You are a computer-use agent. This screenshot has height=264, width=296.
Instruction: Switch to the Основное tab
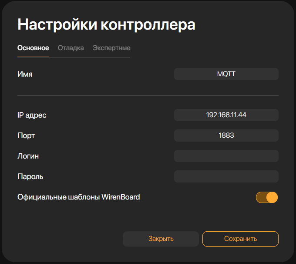pyautogui.click(x=33, y=48)
